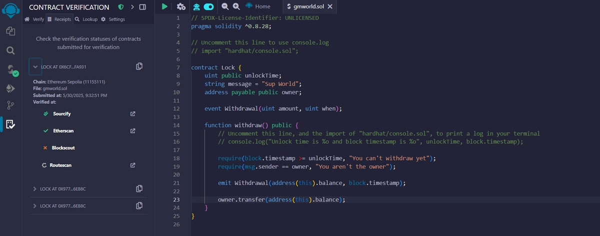
Task: Copy address of first collapsed 0X977...6EB8C entry
Action: point(139,189)
